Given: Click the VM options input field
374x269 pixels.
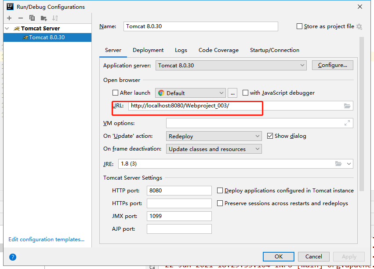Looking at the screenshot, I should (259, 123).
